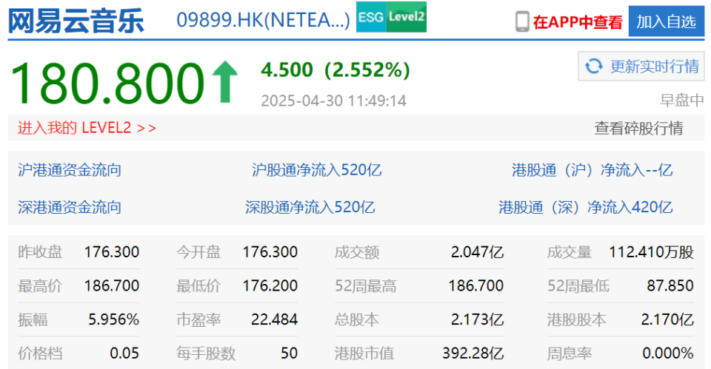Screen dimensions: 711x369
Task: Click 港股通（深）净流入420亿 link
Action: 585,207
